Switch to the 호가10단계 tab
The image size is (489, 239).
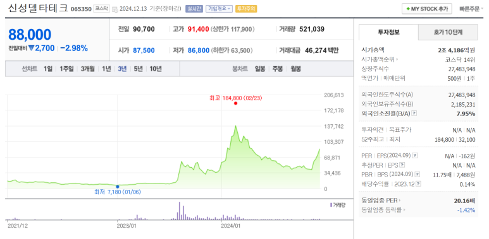[448, 32]
